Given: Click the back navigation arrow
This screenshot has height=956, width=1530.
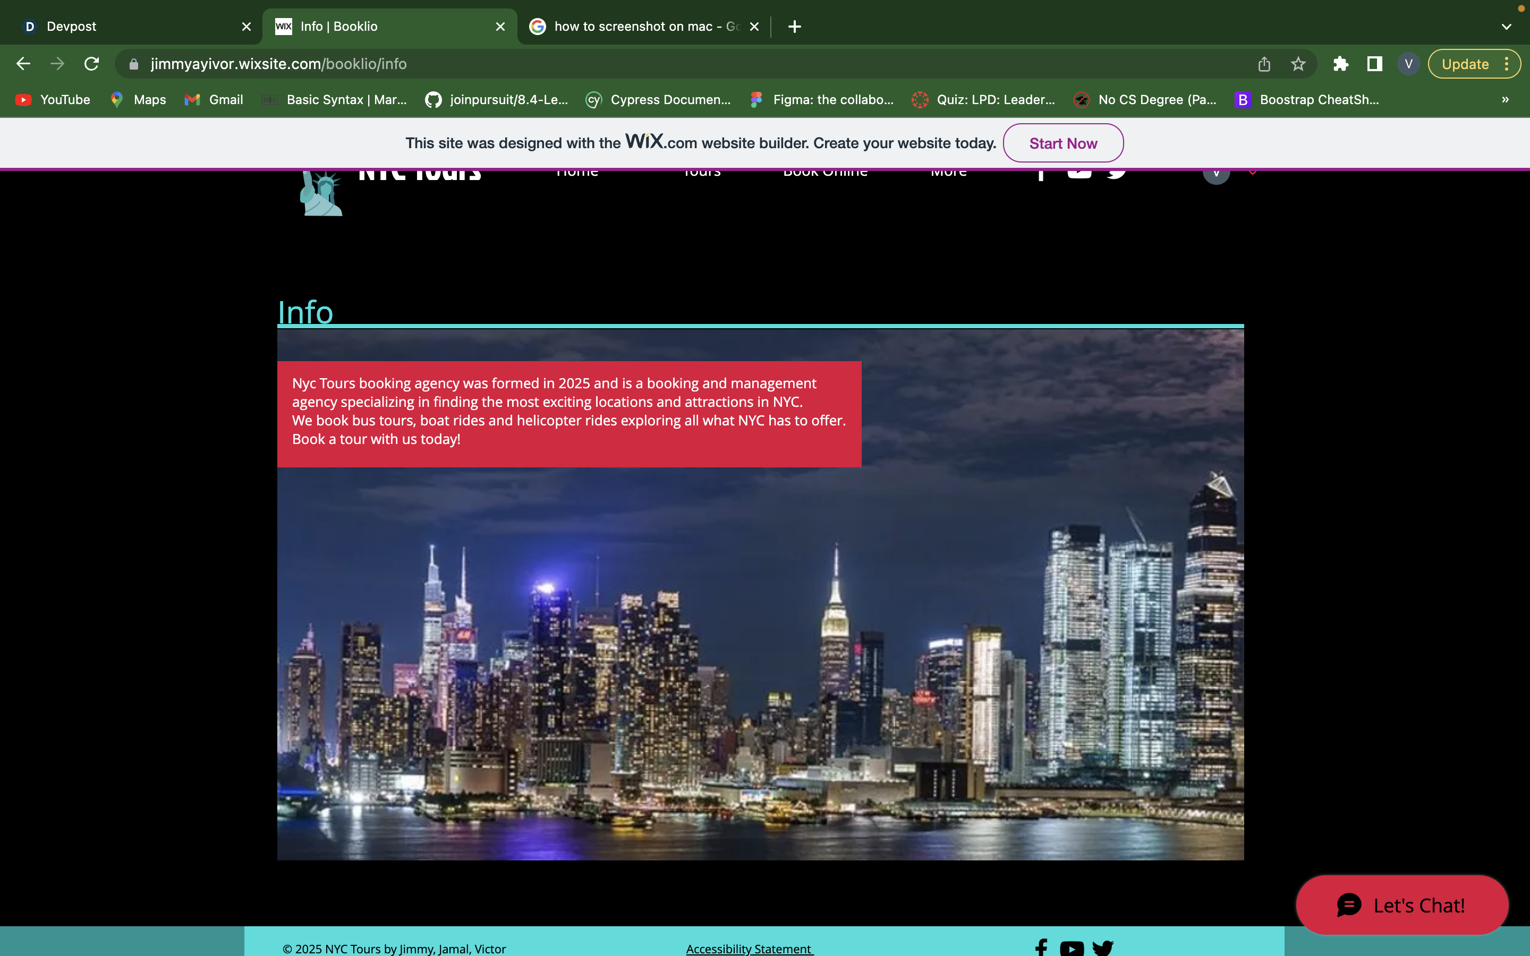Looking at the screenshot, I should point(23,64).
